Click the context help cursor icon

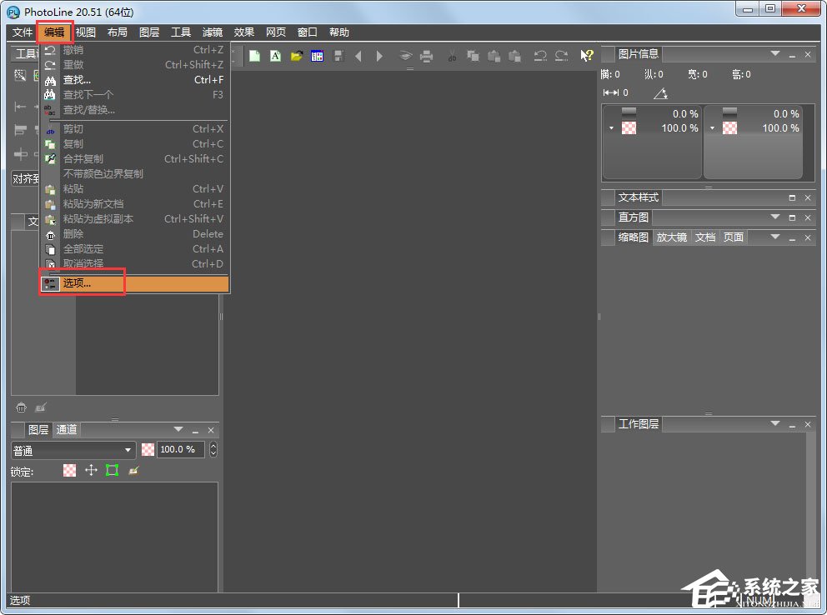tap(587, 56)
